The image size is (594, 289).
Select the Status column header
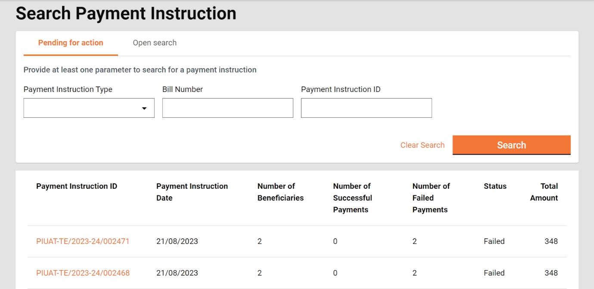(x=495, y=186)
